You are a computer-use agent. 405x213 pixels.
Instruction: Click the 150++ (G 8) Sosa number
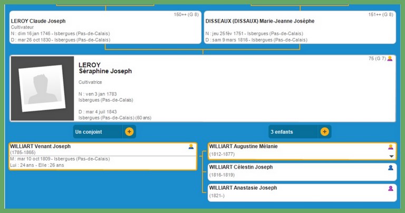click(x=186, y=14)
